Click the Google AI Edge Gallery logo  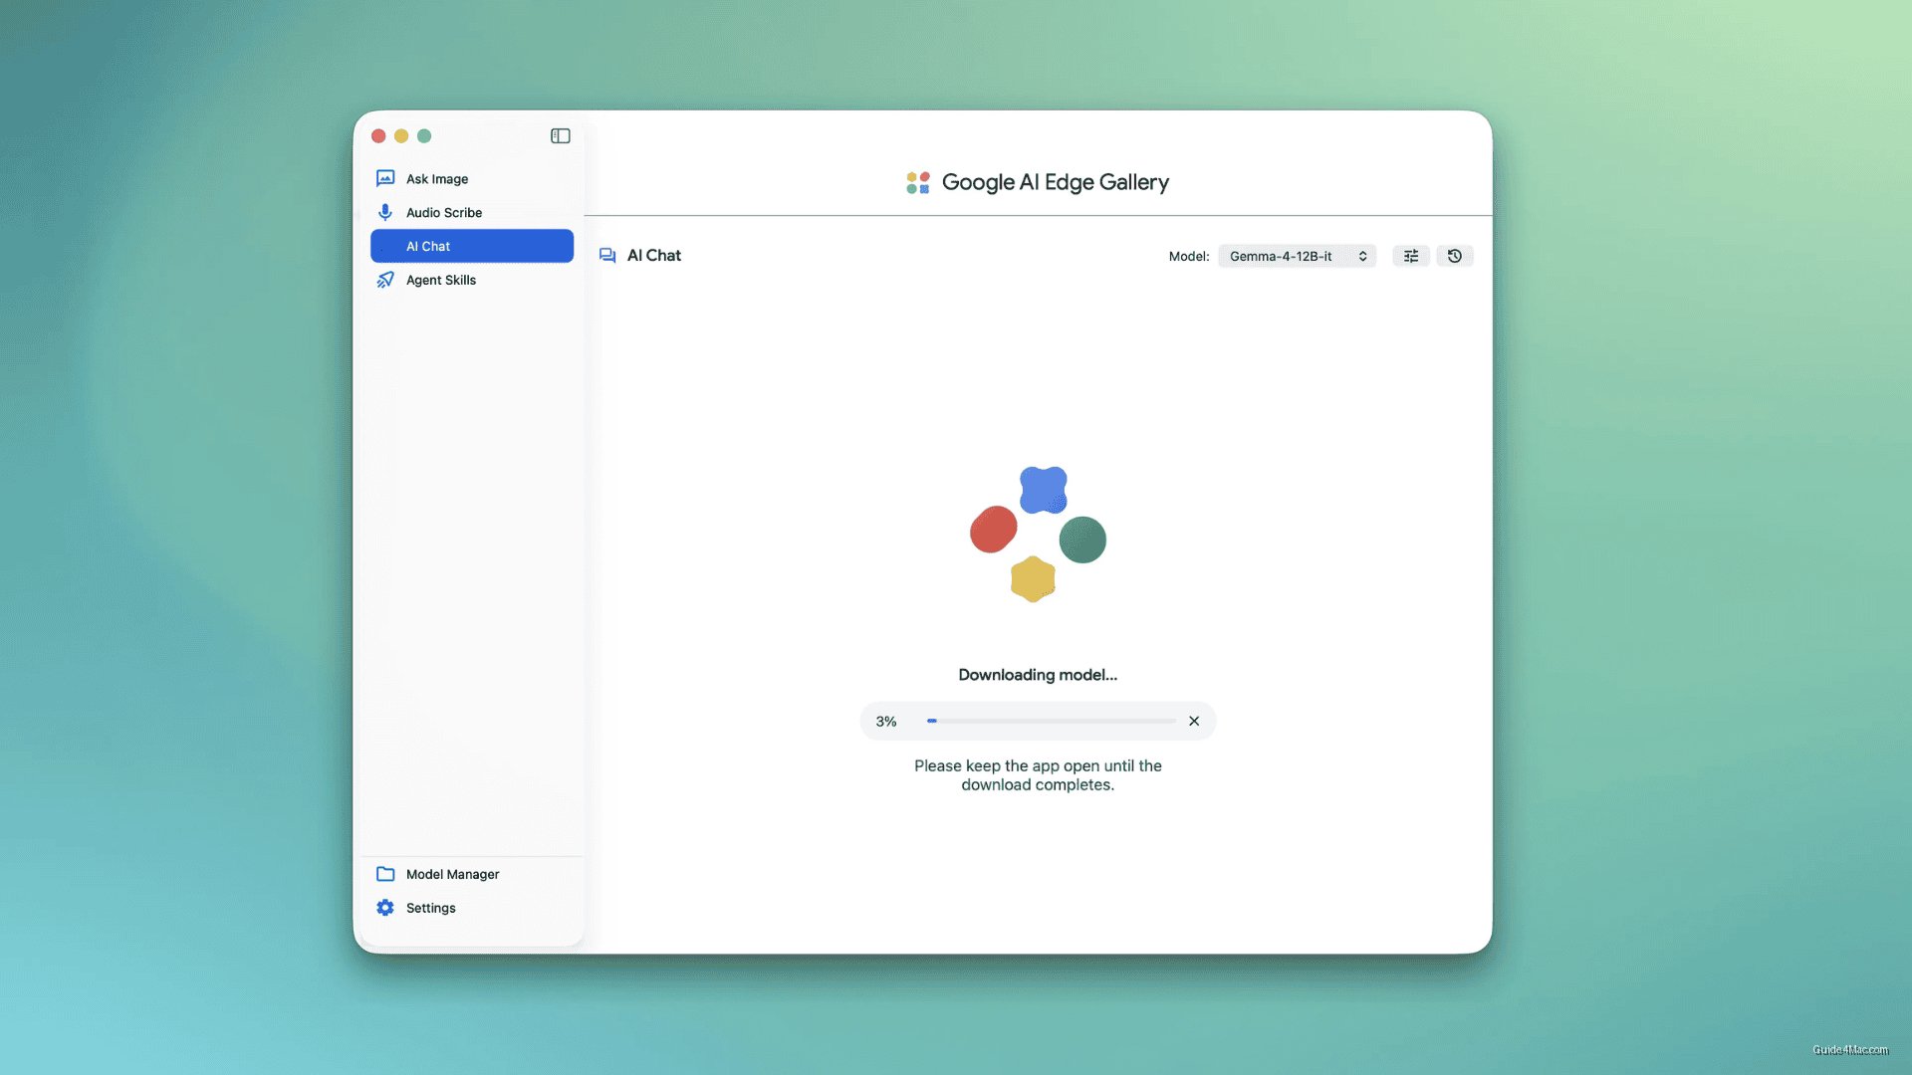tap(918, 183)
